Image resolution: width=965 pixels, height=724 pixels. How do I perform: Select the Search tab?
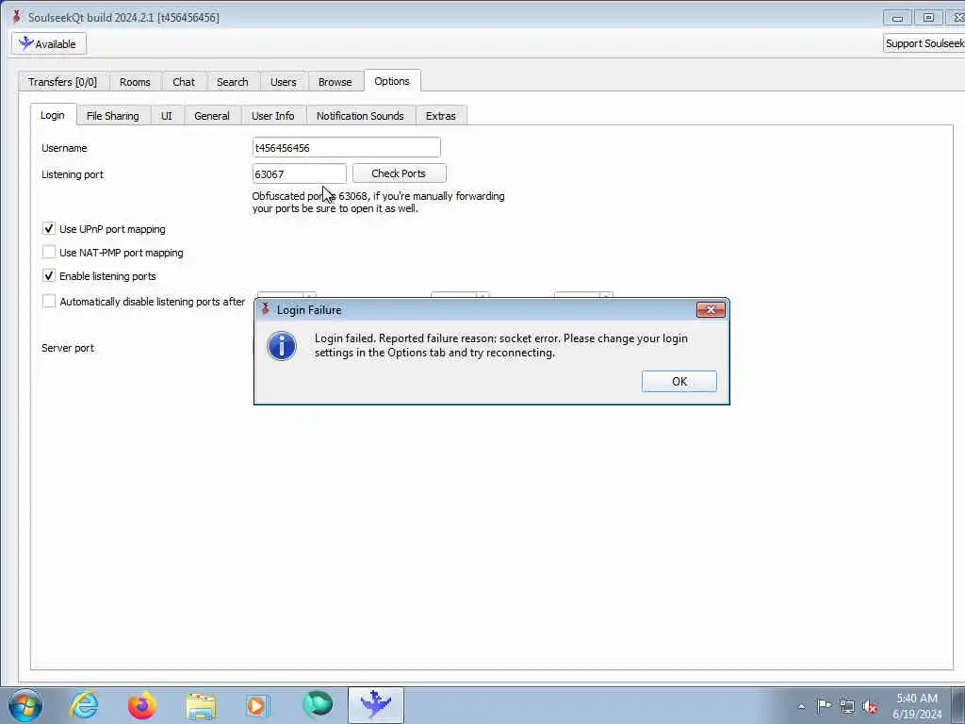point(232,82)
